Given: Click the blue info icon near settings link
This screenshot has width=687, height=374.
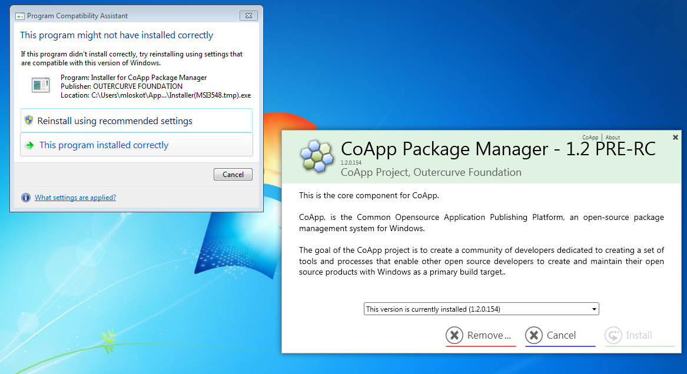Looking at the screenshot, I should point(26,198).
